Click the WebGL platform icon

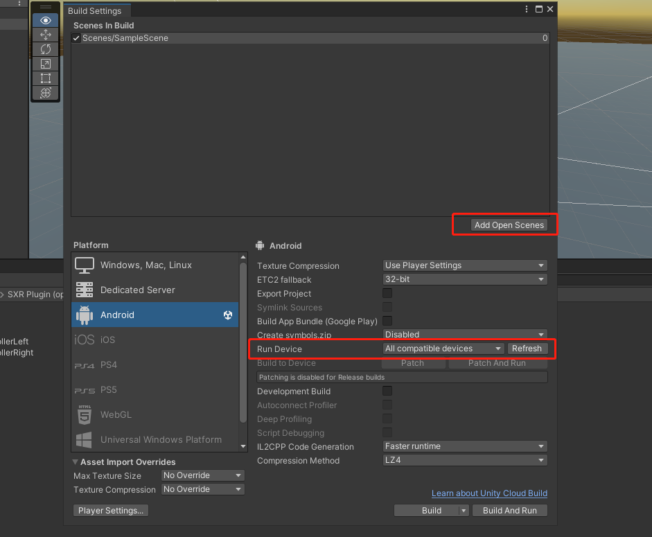(x=84, y=414)
